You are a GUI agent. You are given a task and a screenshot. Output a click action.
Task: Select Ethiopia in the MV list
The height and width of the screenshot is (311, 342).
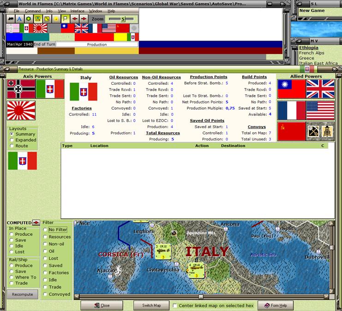pyautogui.click(x=309, y=48)
